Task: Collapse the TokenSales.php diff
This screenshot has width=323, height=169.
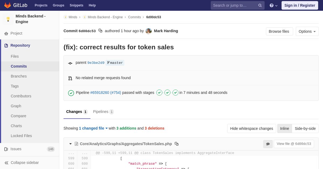Action: [71, 144]
